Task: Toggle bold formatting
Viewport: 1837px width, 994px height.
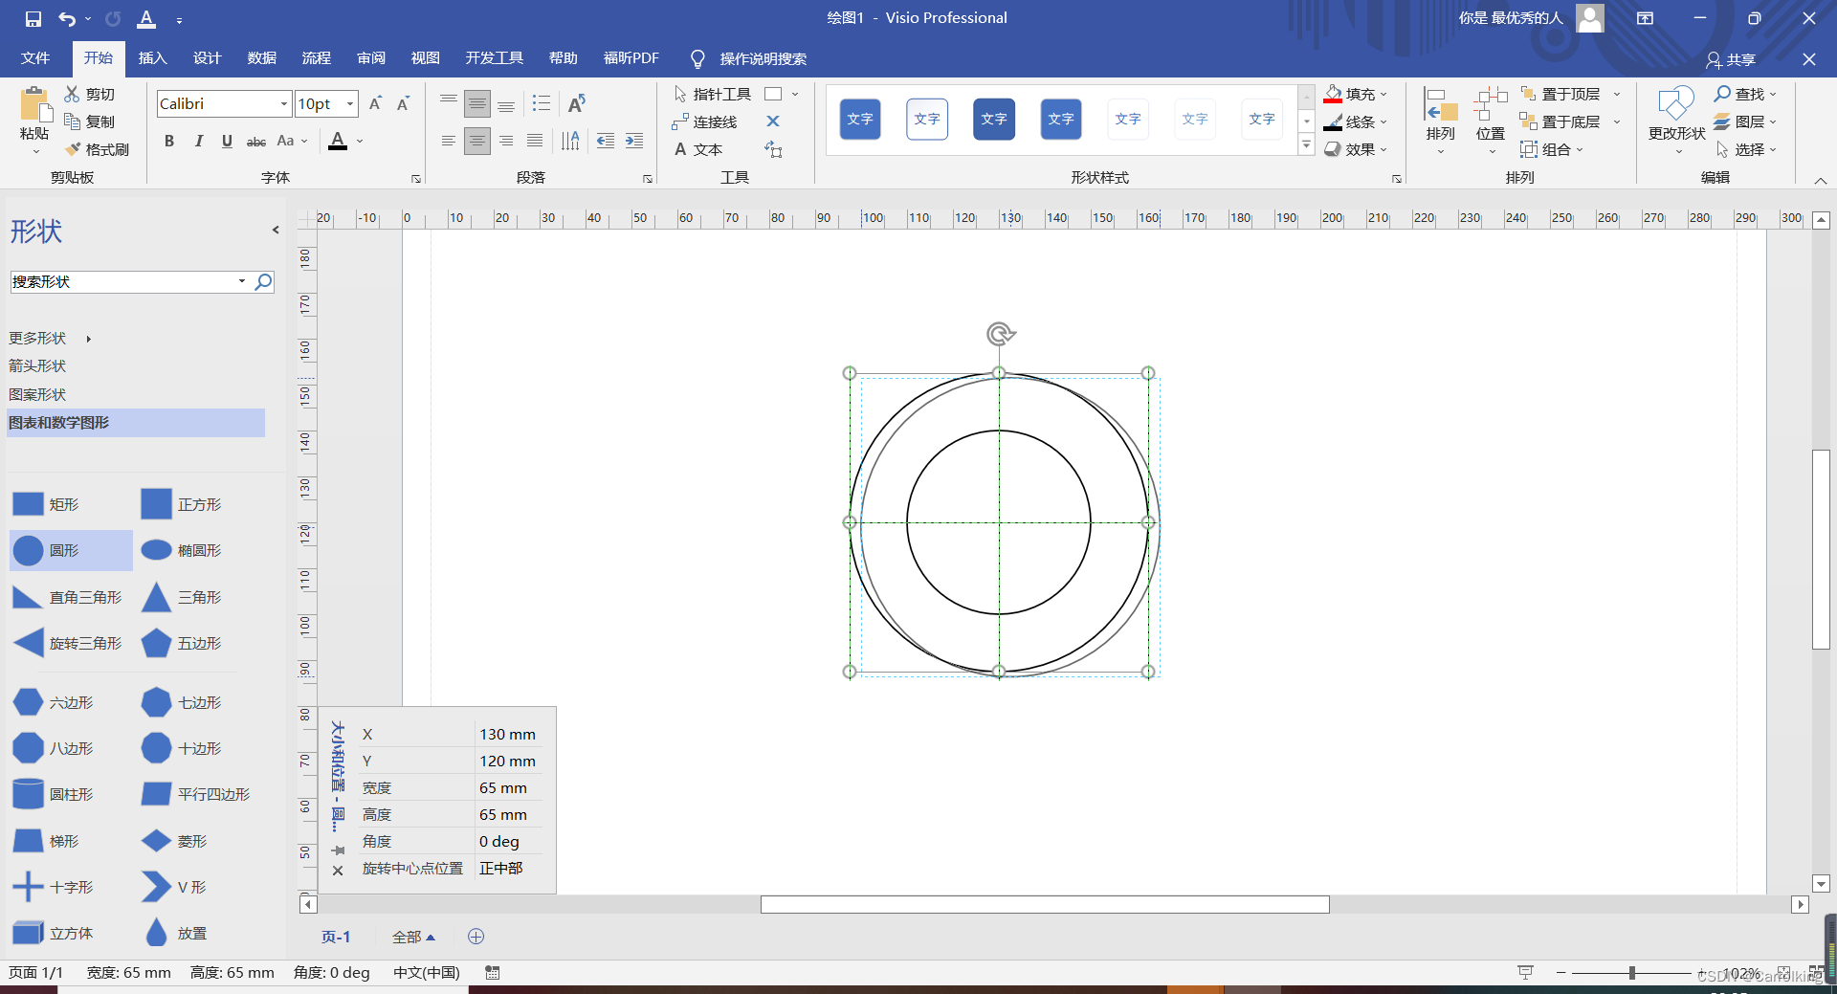Action: coord(169,141)
